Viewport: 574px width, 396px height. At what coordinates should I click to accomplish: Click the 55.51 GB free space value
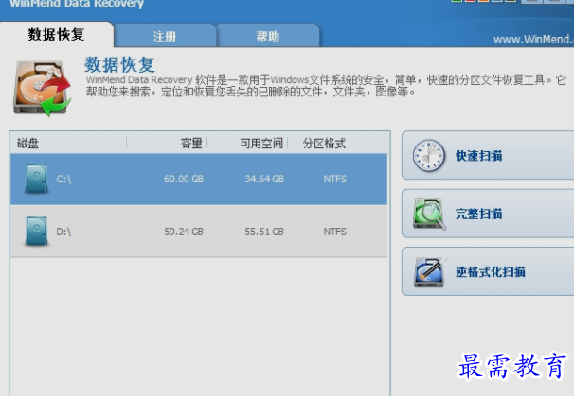coord(264,232)
